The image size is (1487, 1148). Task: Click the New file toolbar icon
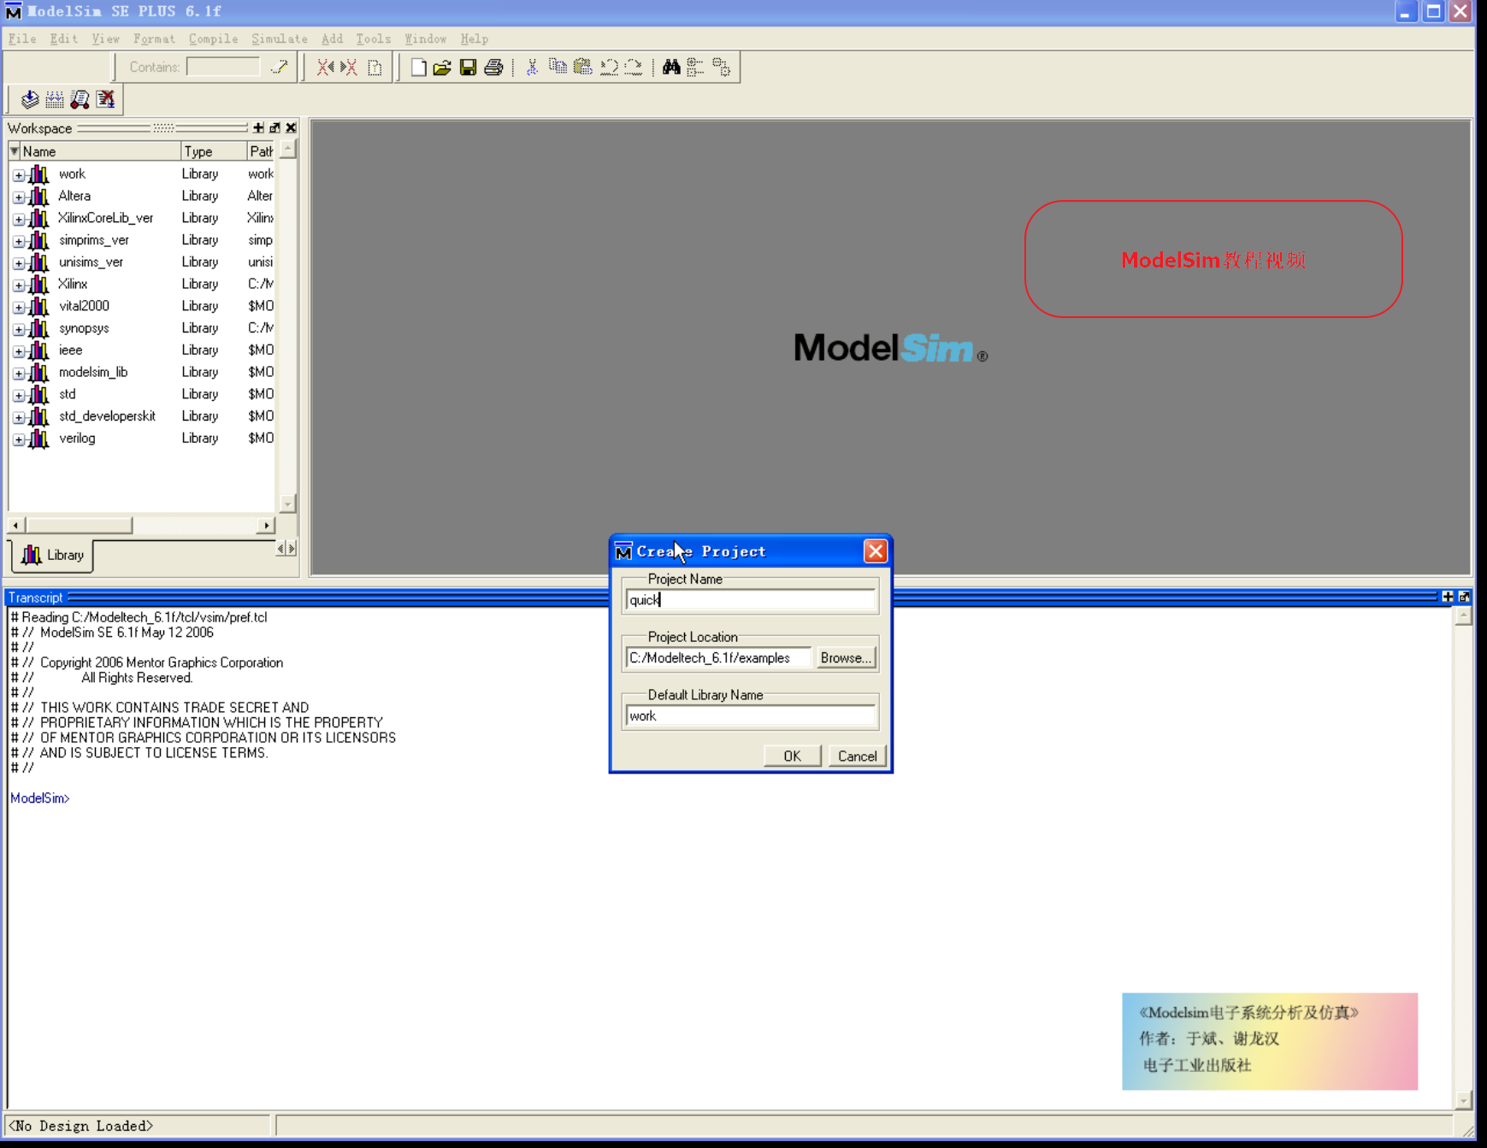[418, 67]
